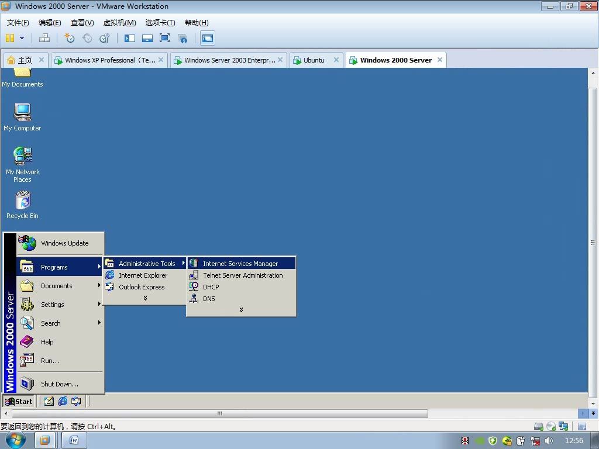Viewport: 599px width, 449px height.
Task: Launch Internet Explorer from quick launch bar
Action: (63, 401)
